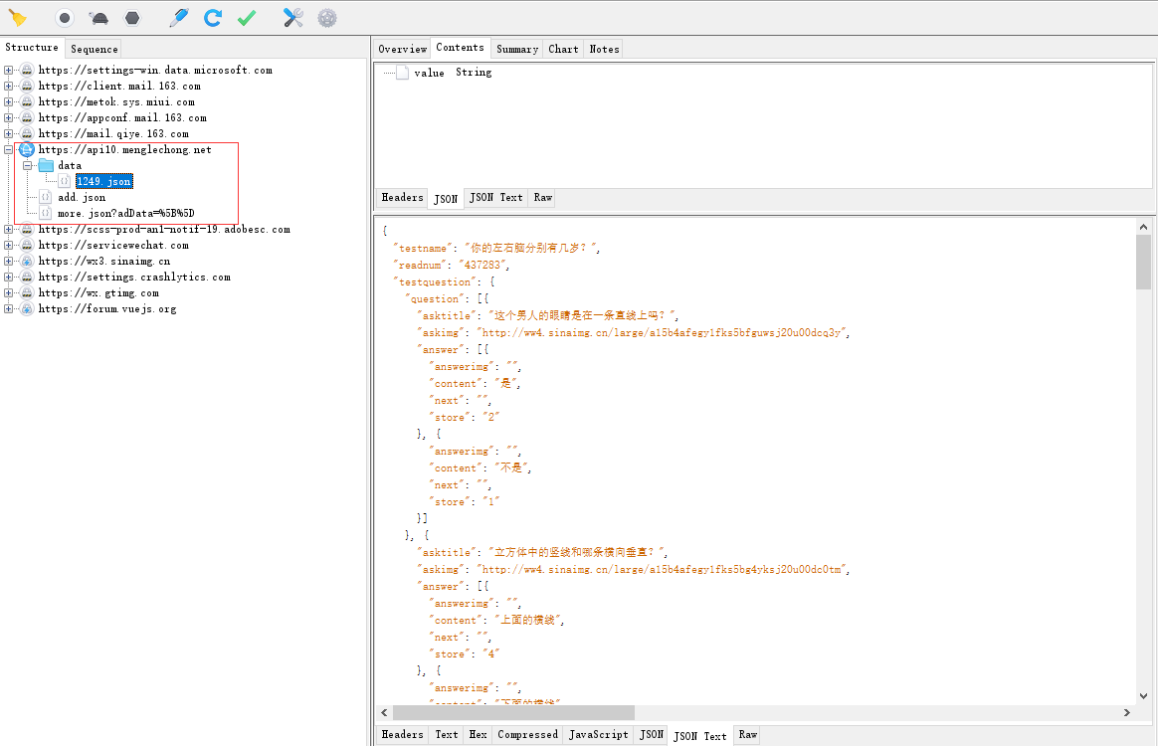Toggle breakpoints with the hexagon icon

pyautogui.click(x=132, y=18)
